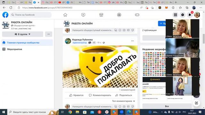The image size is (205, 115).
Task: Add this page to favorites star icon
Action: pos(152,8)
